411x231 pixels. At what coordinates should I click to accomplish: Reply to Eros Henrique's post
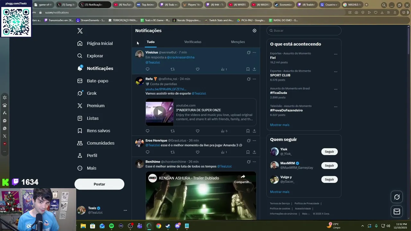pos(147,152)
